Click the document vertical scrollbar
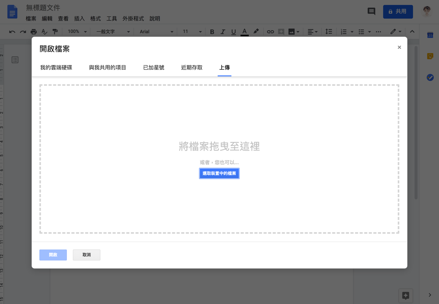Image resolution: width=439 pixels, height=304 pixels. [x=416, y=122]
